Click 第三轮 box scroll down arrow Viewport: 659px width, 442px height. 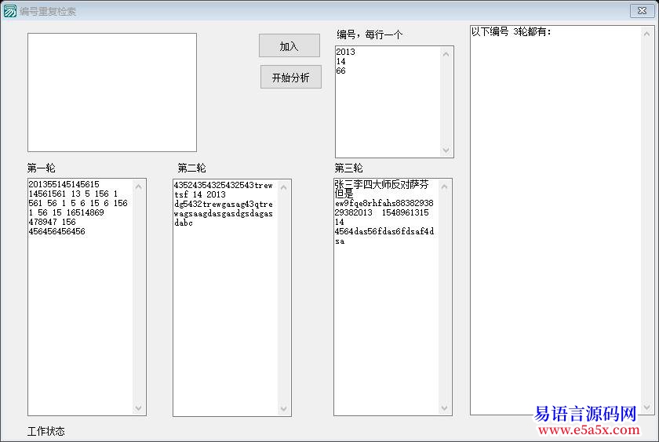[x=445, y=408]
